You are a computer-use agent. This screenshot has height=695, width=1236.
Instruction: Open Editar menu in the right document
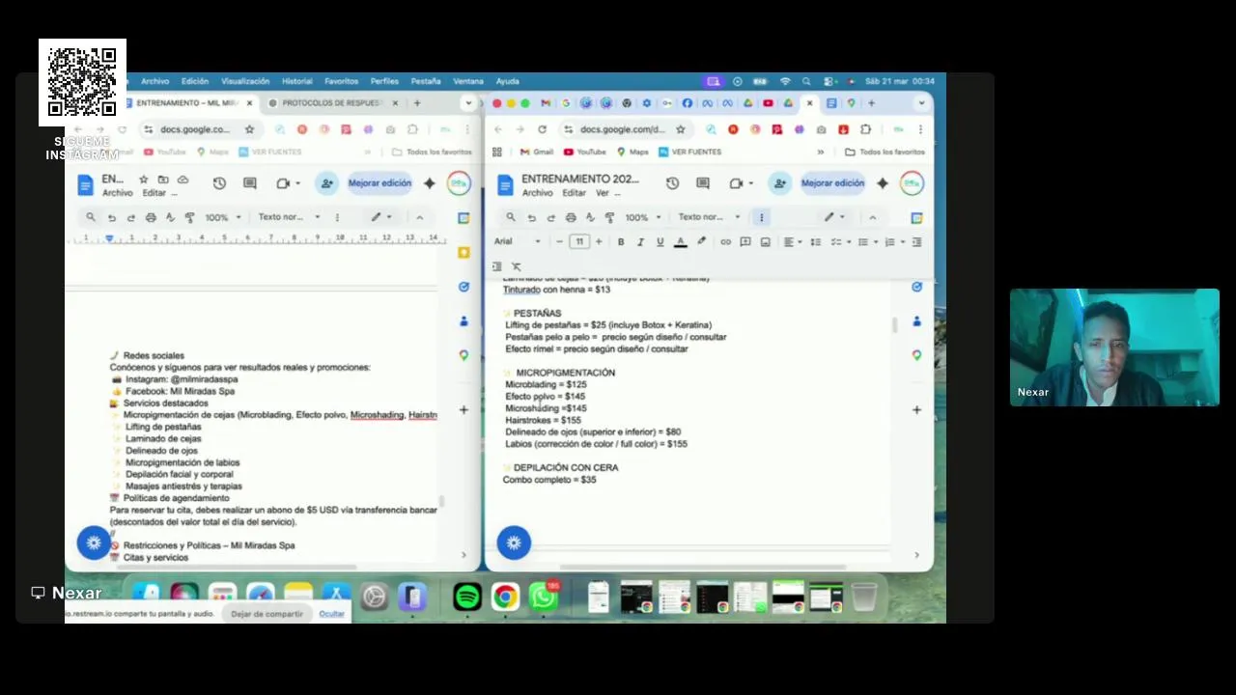coord(574,193)
